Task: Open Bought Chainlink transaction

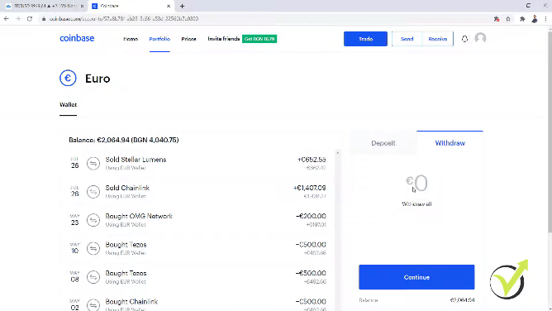Action: tap(197, 304)
